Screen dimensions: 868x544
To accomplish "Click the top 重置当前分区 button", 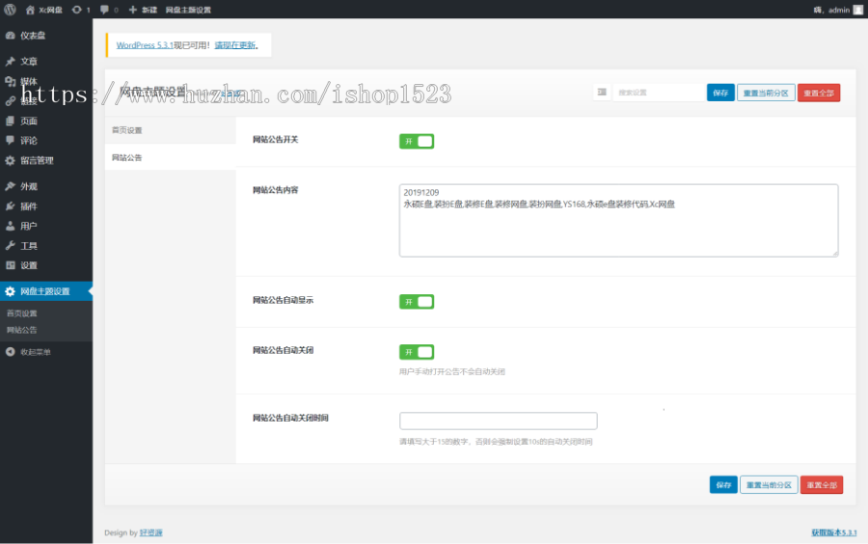I will (x=766, y=93).
